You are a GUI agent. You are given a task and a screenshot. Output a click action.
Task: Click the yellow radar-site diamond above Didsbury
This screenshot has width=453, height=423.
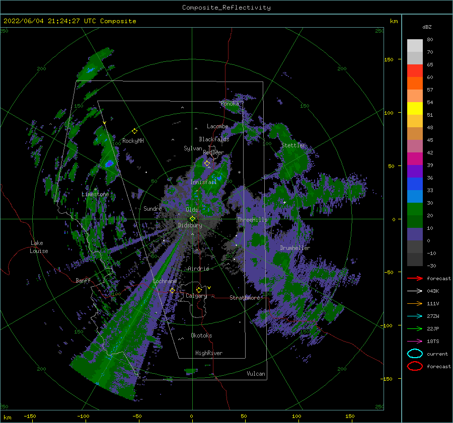click(192, 219)
